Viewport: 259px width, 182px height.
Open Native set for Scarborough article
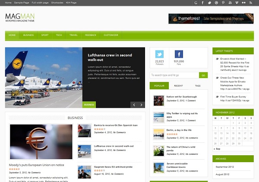182,97
